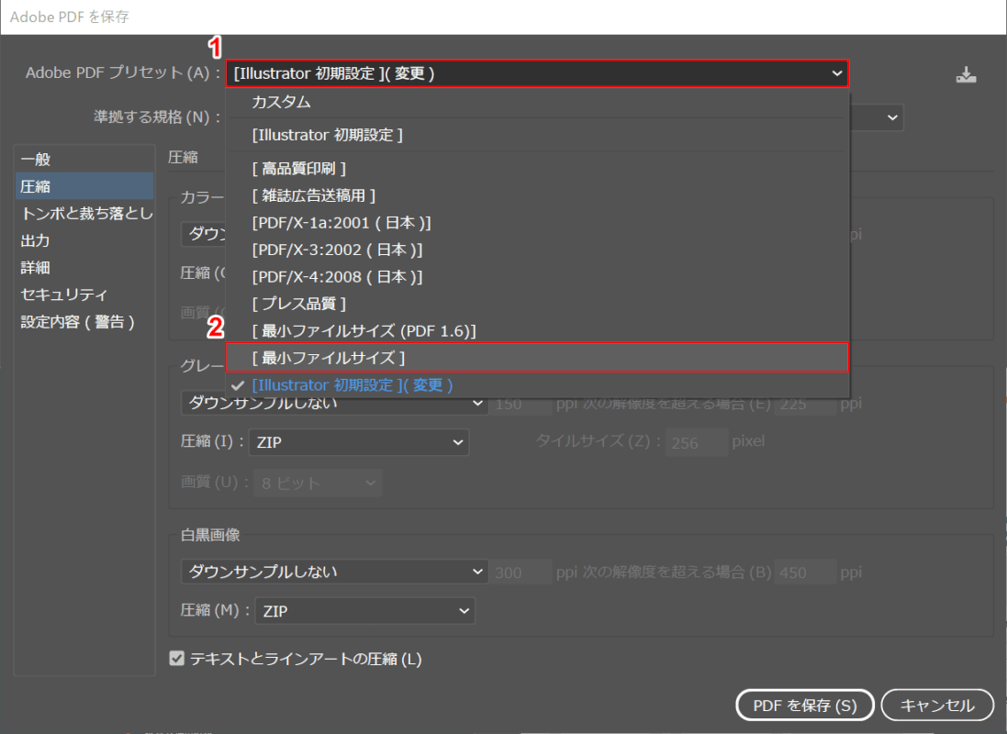Open 白黒画像 ダウンサンプルしない dropdown
Viewport: 1007px width, 734px height.
(x=335, y=572)
